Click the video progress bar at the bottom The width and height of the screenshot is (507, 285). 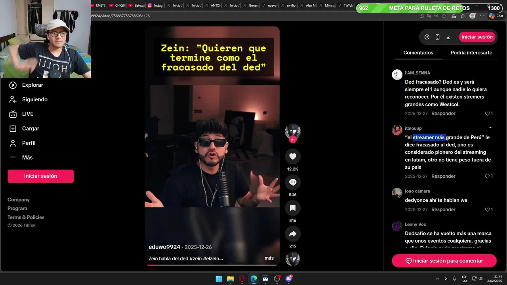coord(212,265)
